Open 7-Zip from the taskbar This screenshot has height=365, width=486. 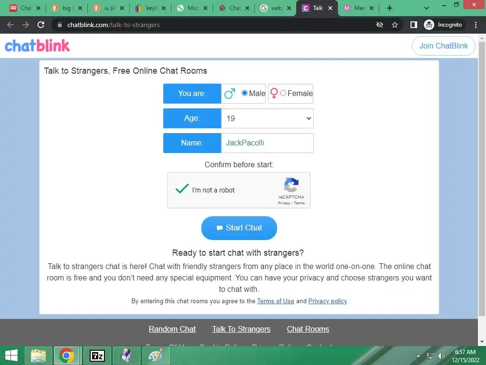point(97,355)
